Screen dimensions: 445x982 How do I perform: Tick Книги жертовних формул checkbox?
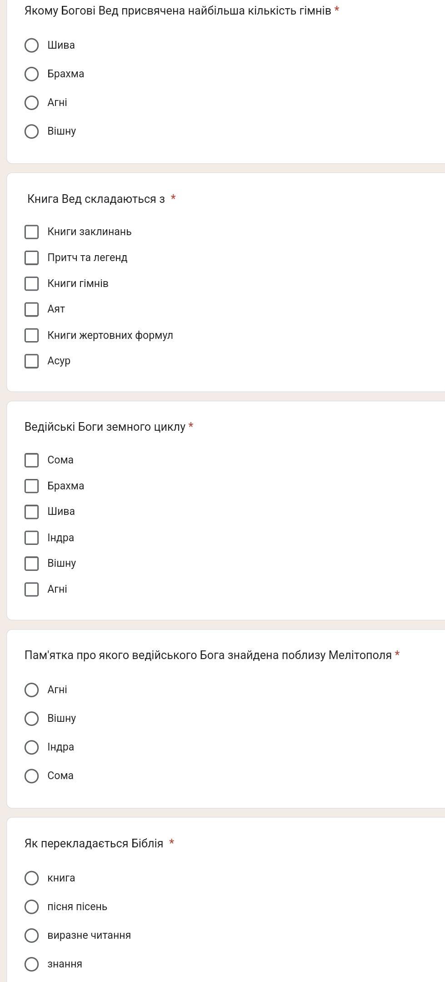click(x=31, y=335)
